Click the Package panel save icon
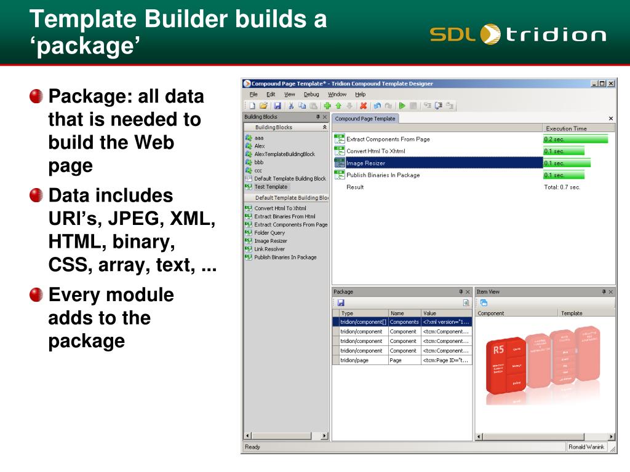Viewport: 630px width, 472px height. click(341, 302)
